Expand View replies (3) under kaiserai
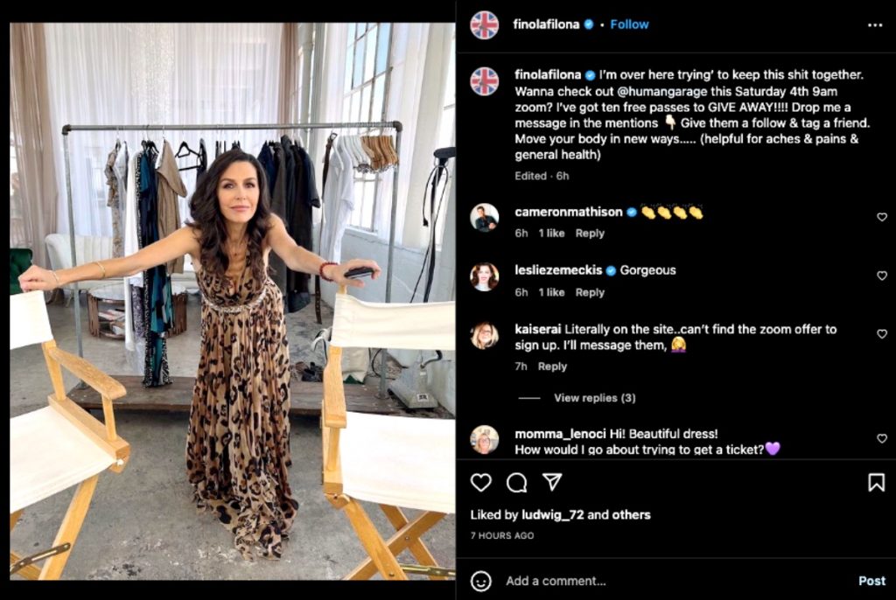The height and width of the screenshot is (600, 896). click(594, 398)
